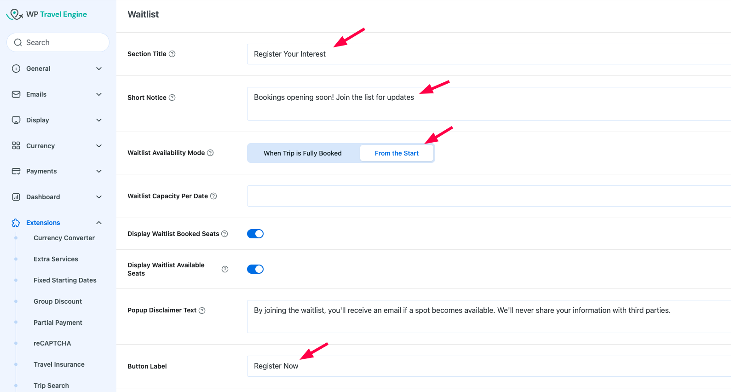Open the Travel Insurance extension settings
The width and height of the screenshot is (731, 392).
pyautogui.click(x=59, y=364)
